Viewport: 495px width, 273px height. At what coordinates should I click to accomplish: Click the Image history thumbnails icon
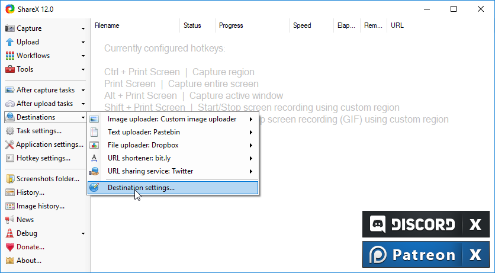click(10, 206)
